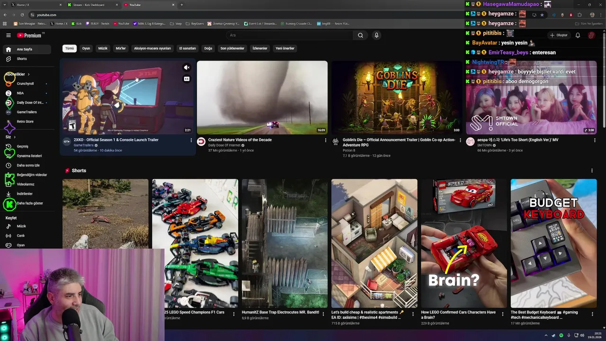Open Beğendiğim videolar liked videos
606x341 pixels.
pos(27,175)
